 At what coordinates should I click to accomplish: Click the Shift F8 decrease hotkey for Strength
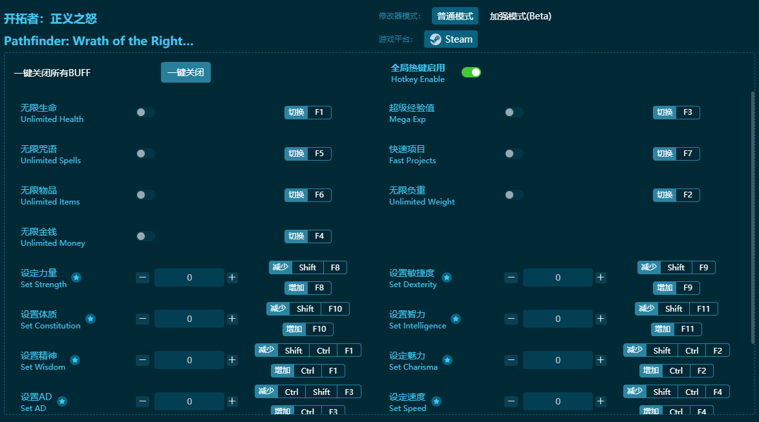click(308, 267)
